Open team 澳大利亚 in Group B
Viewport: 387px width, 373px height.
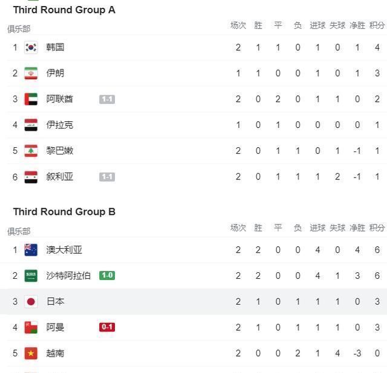point(64,250)
